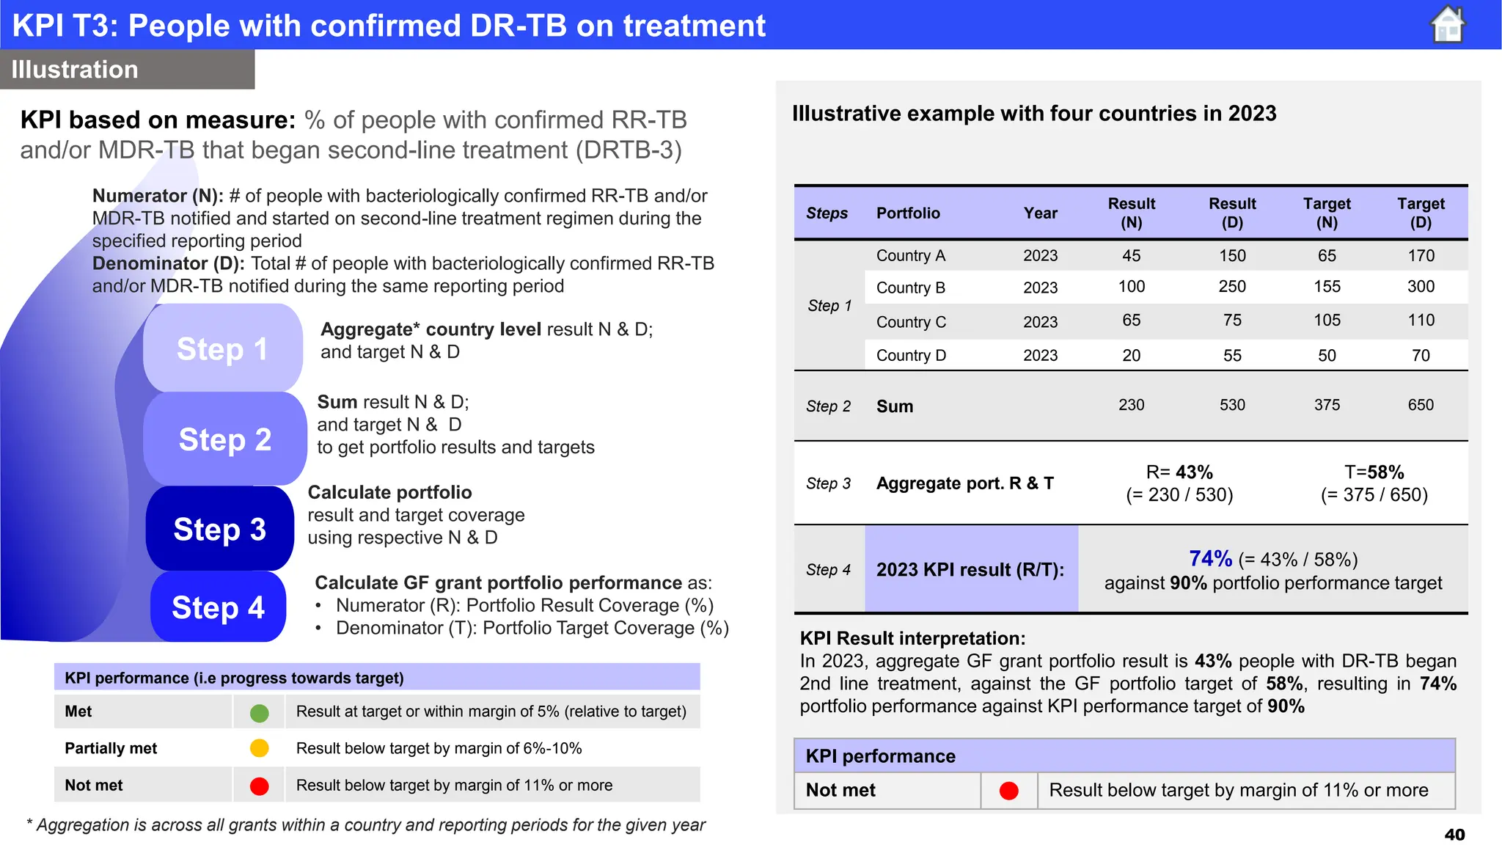Select the Step 4 shape
1502x845 pixels.
pos(218,607)
